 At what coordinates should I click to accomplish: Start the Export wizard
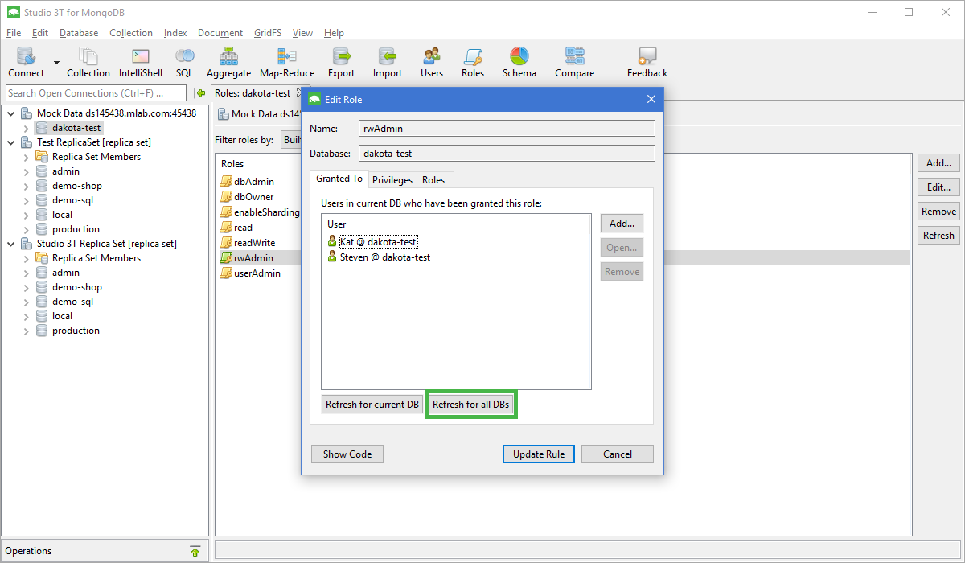click(x=341, y=62)
